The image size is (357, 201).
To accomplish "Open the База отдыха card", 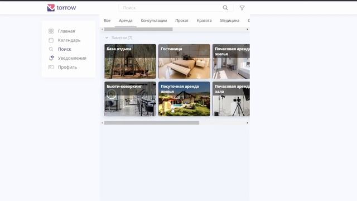I will 130,61.
